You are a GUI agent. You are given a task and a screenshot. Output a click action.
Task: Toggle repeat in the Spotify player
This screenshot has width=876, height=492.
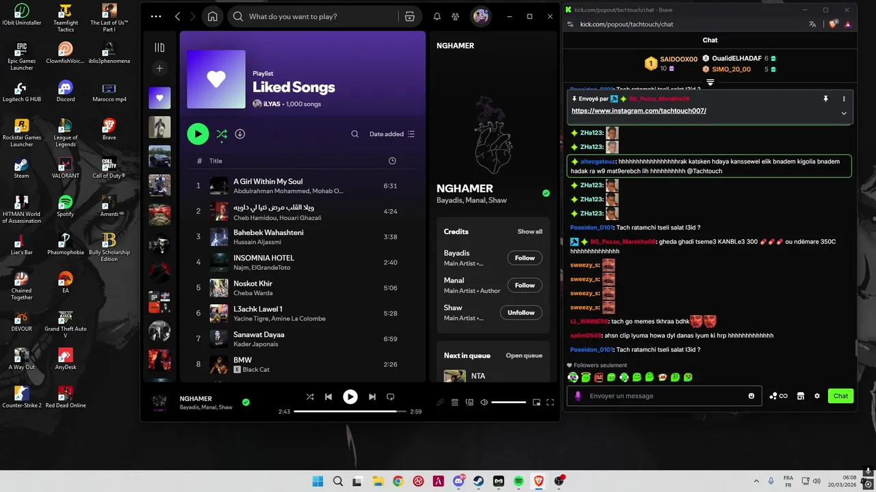pos(391,396)
